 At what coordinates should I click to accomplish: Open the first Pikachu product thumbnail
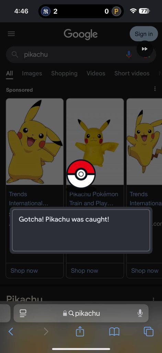[x=35, y=142]
